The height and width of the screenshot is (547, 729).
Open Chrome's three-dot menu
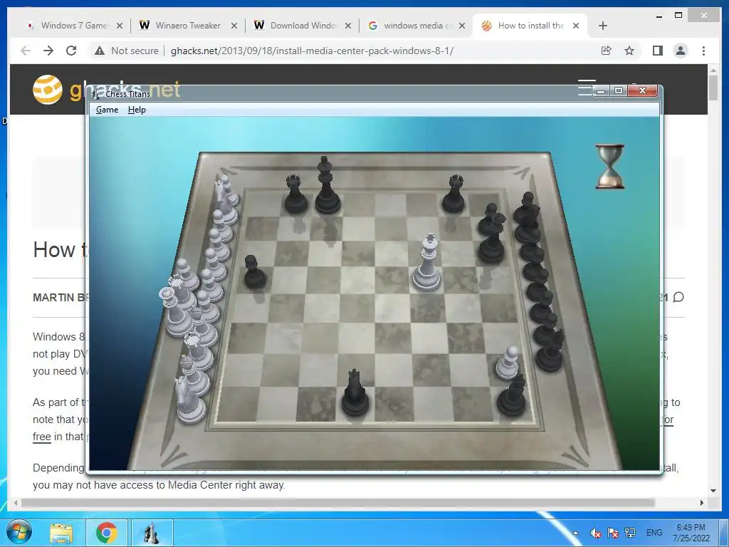[x=704, y=51]
